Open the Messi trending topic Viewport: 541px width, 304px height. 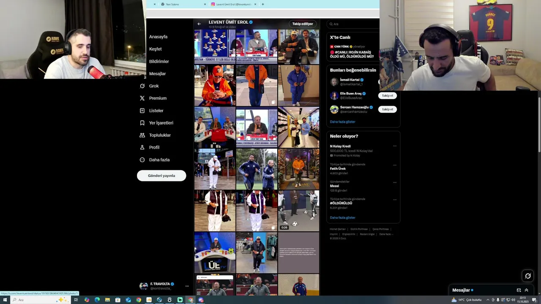[334, 186]
